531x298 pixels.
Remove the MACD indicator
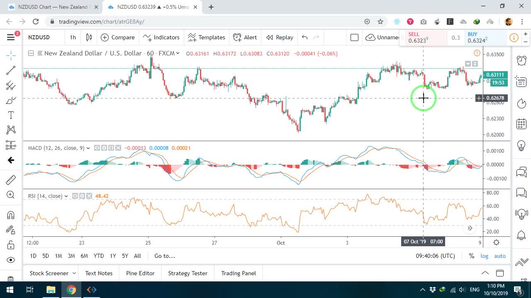[118, 148]
